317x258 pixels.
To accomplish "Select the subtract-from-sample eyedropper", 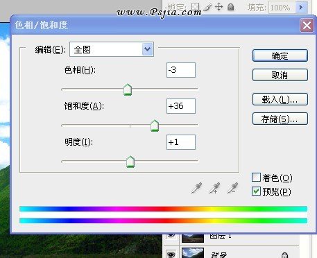I will pyautogui.click(x=232, y=188).
